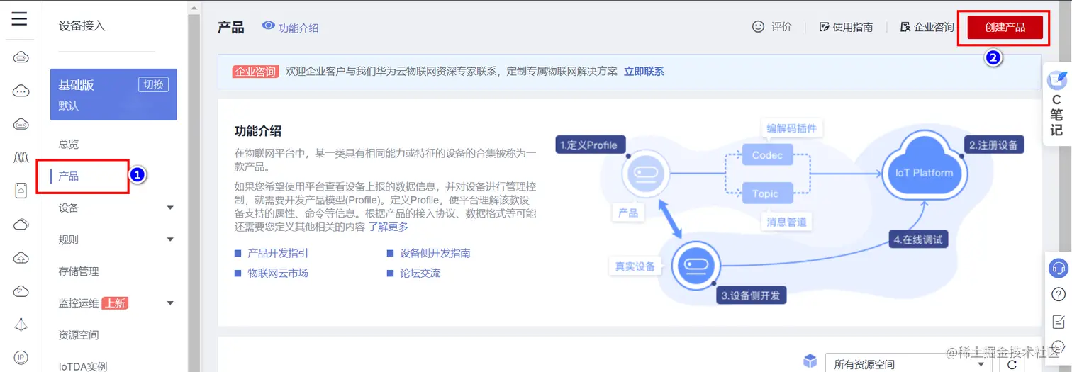Click the cloud icon with three dots
This screenshot has height=372, width=1072.
pyautogui.click(x=21, y=91)
